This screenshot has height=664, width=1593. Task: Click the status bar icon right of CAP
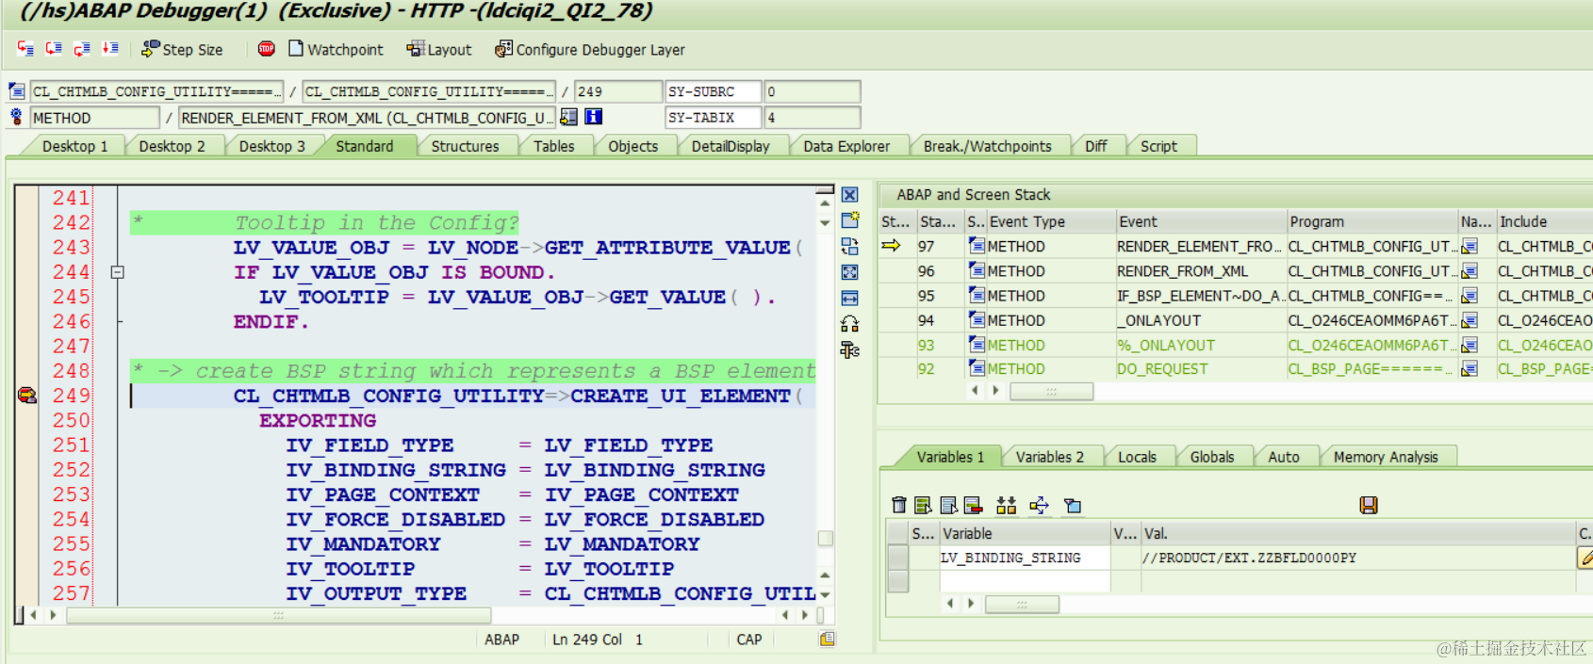pos(827,640)
